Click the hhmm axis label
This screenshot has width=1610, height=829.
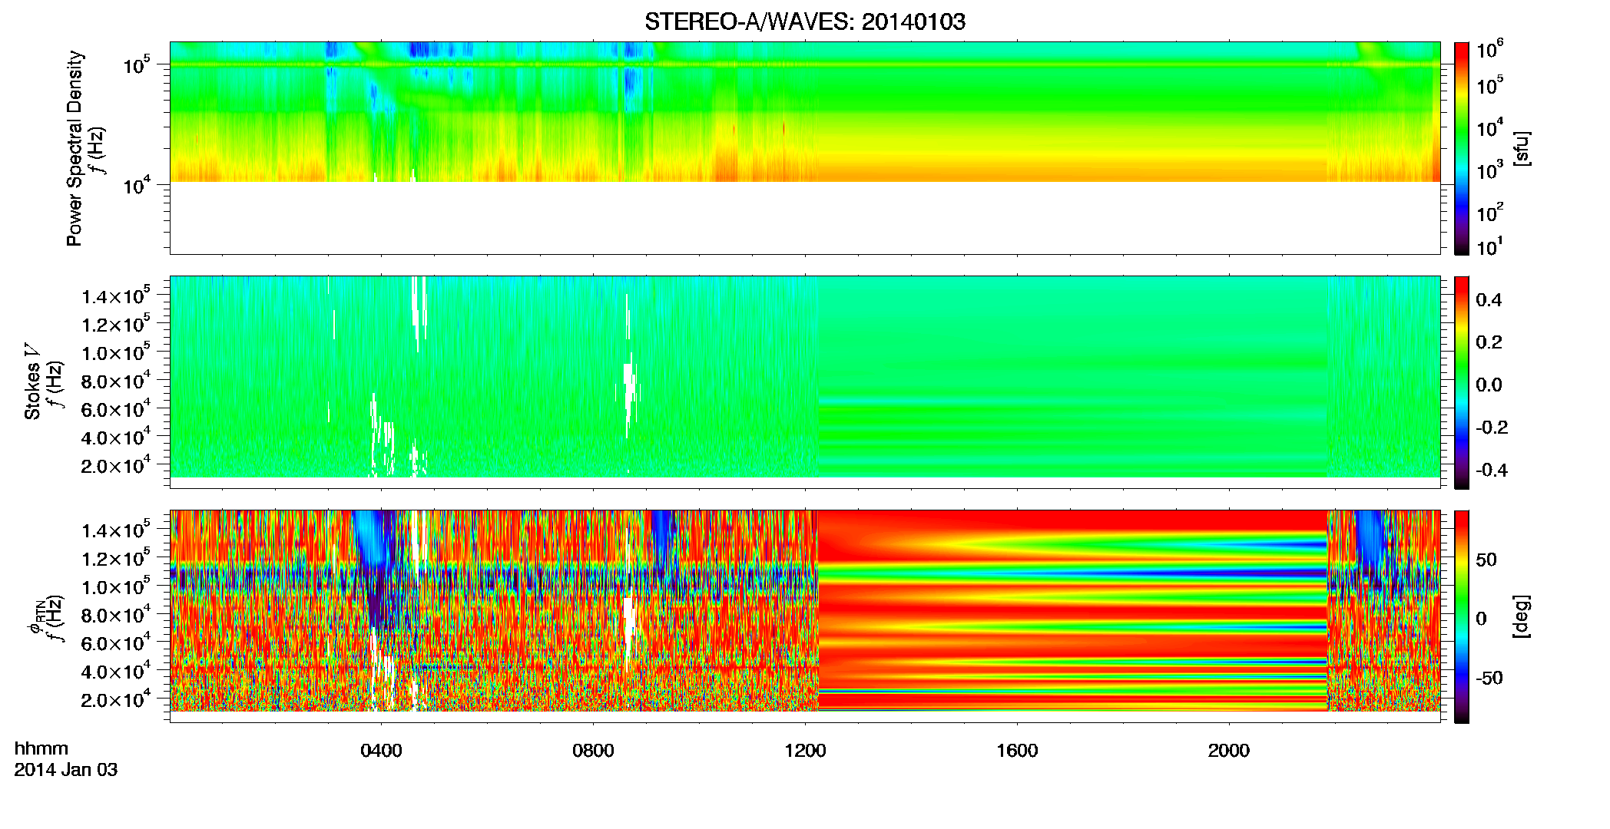point(41,749)
